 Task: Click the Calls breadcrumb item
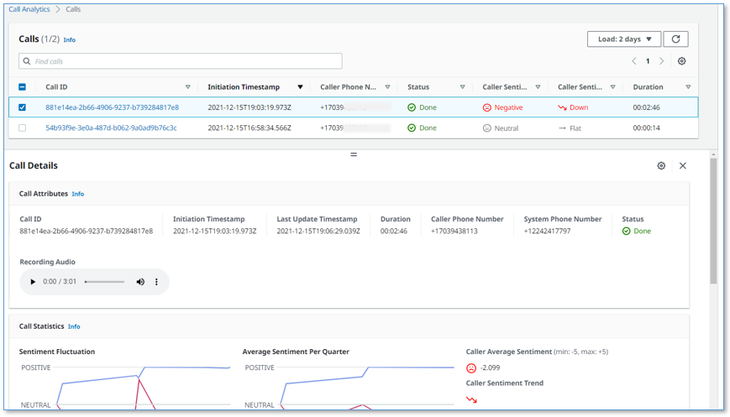(73, 9)
